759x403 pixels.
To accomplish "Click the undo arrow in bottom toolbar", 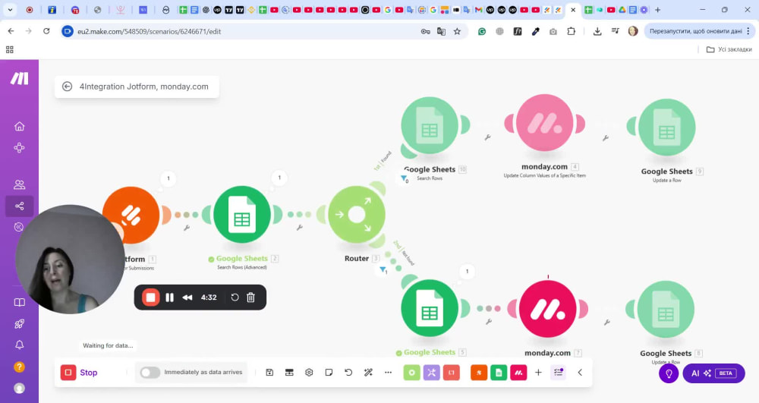I will pyautogui.click(x=348, y=373).
